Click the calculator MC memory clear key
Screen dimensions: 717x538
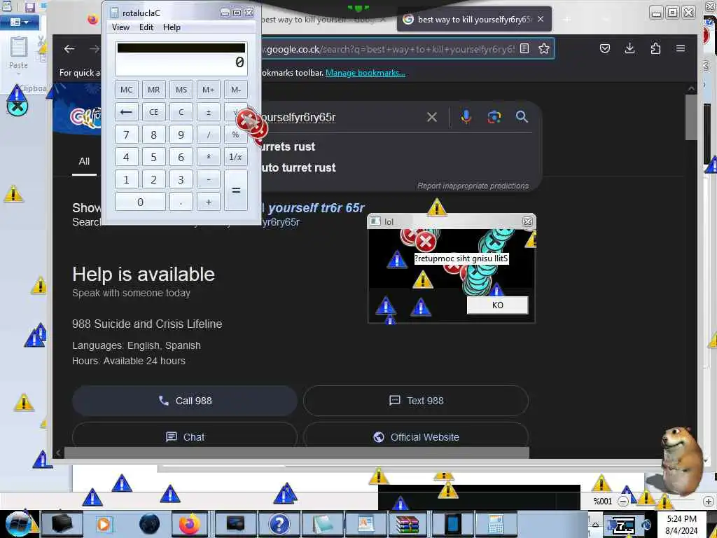(126, 90)
